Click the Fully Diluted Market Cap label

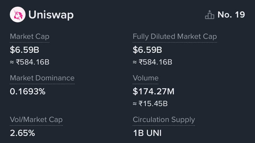pos(175,37)
